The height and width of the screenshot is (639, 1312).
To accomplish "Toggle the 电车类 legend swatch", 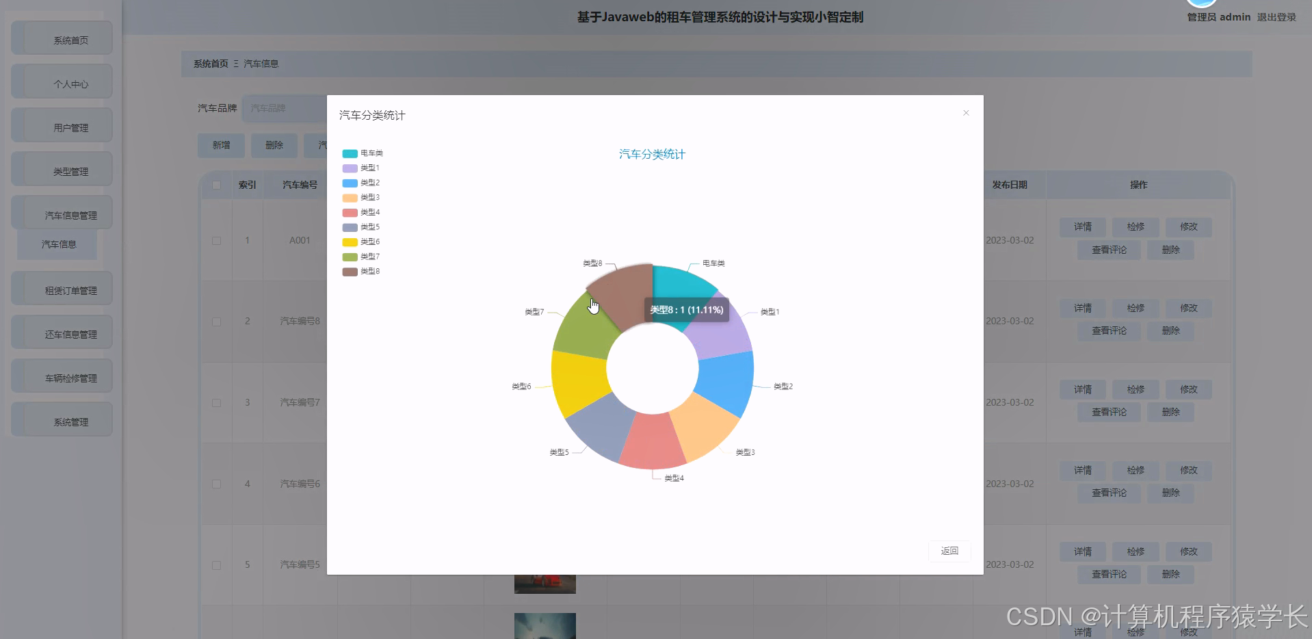I will pyautogui.click(x=349, y=153).
